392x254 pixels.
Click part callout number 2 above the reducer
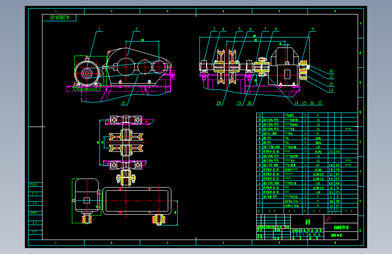pos(137,29)
